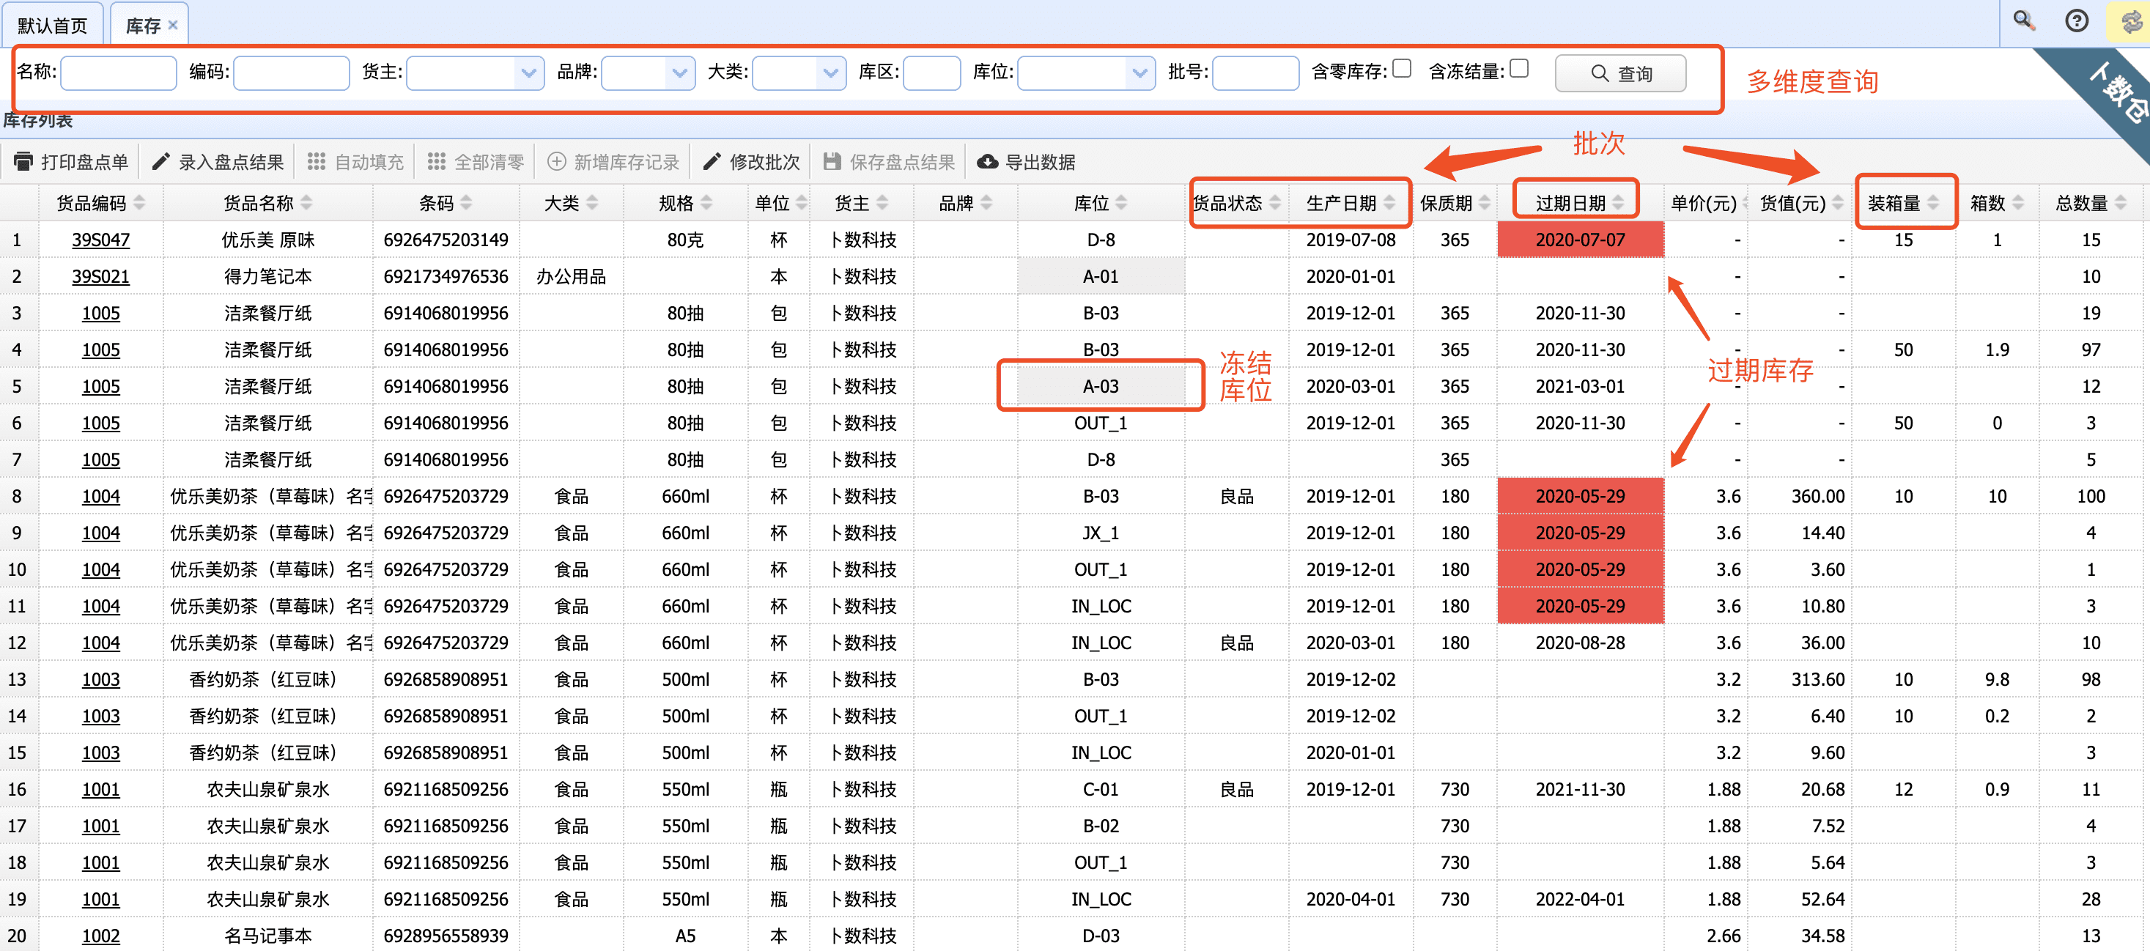The width and height of the screenshot is (2150, 951).
Task: Sort by 大类 column sort arrows
Action: [x=592, y=203]
